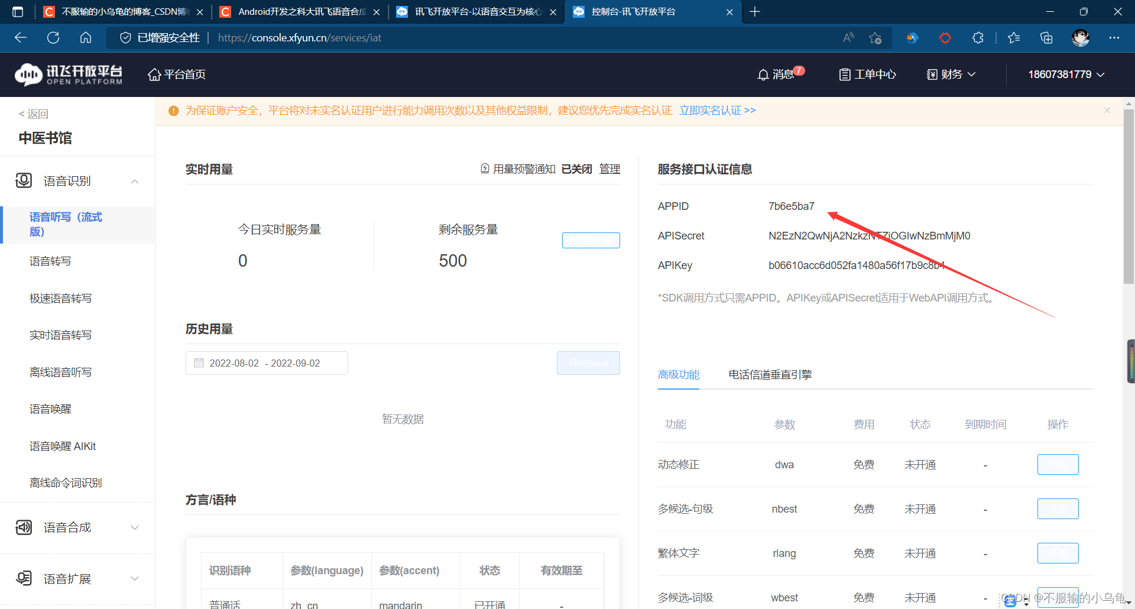Image resolution: width=1135 pixels, height=609 pixels.
Task: Switch to 电话信道垂直引擎 tab
Action: [x=770, y=375]
